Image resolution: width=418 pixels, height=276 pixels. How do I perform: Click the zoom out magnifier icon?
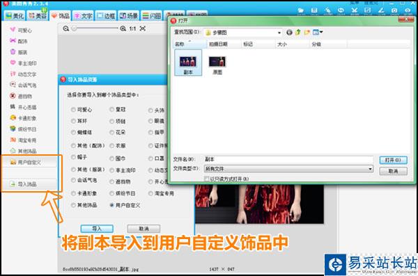(x=66, y=29)
